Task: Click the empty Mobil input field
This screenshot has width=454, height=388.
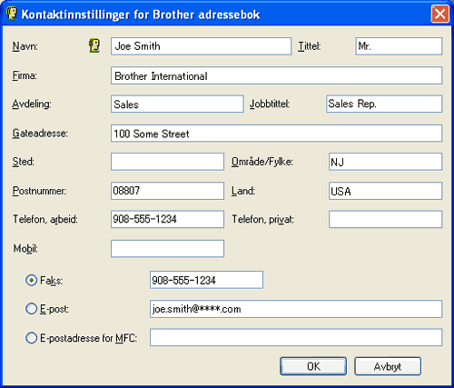Action: [x=167, y=249]
